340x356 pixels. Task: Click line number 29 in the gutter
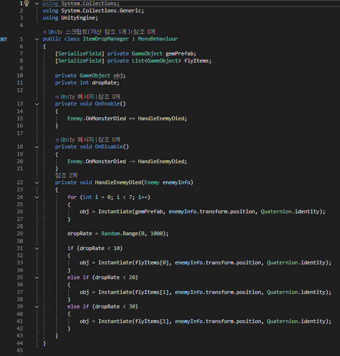click(20, 234)
